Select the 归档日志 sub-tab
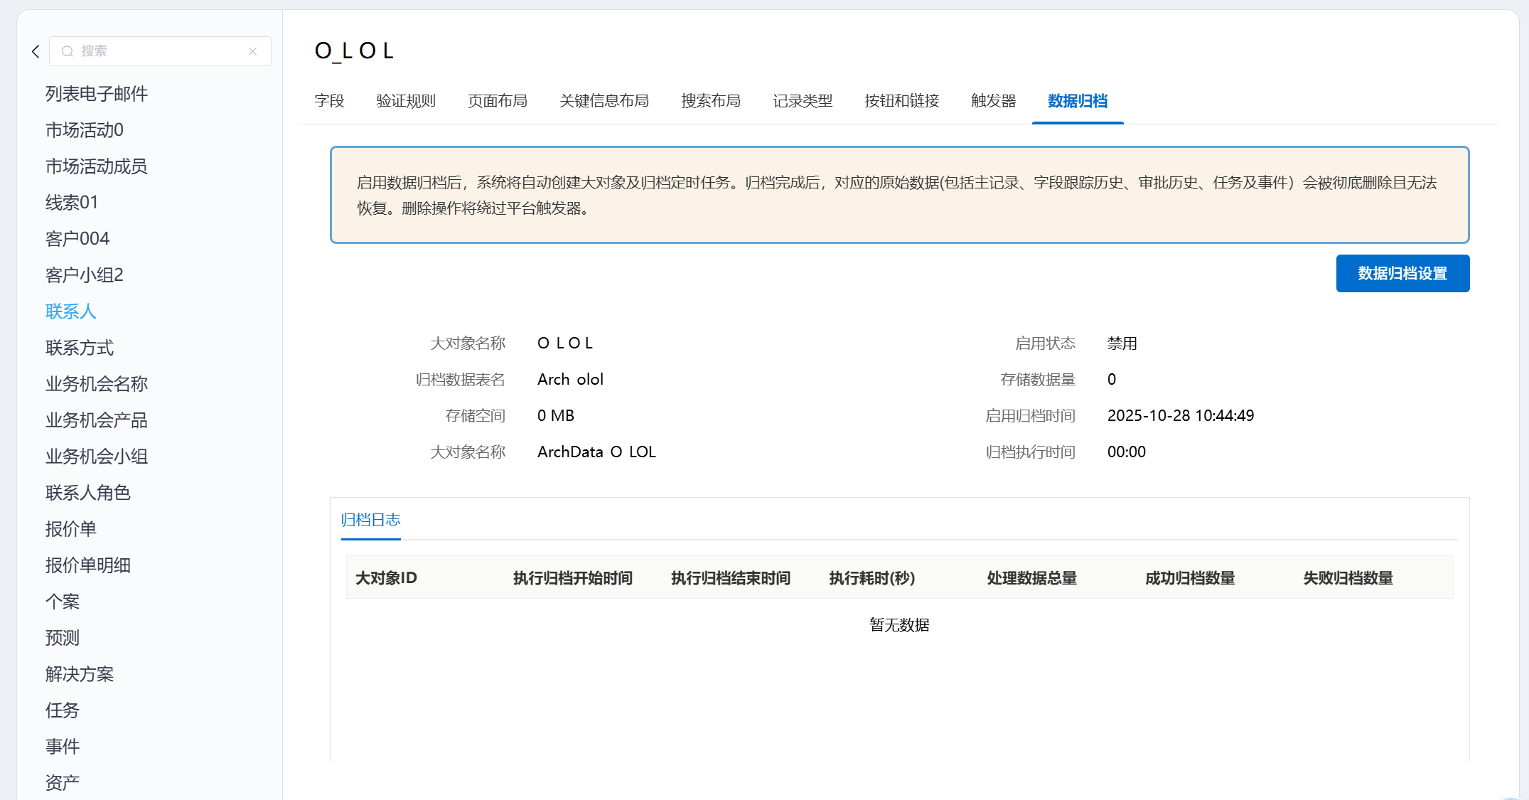The image size is (1529, 800). [370, 520]
